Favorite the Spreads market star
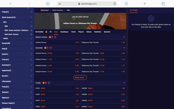The height and width of the screenshot is (109, 174). click(51, 48)
